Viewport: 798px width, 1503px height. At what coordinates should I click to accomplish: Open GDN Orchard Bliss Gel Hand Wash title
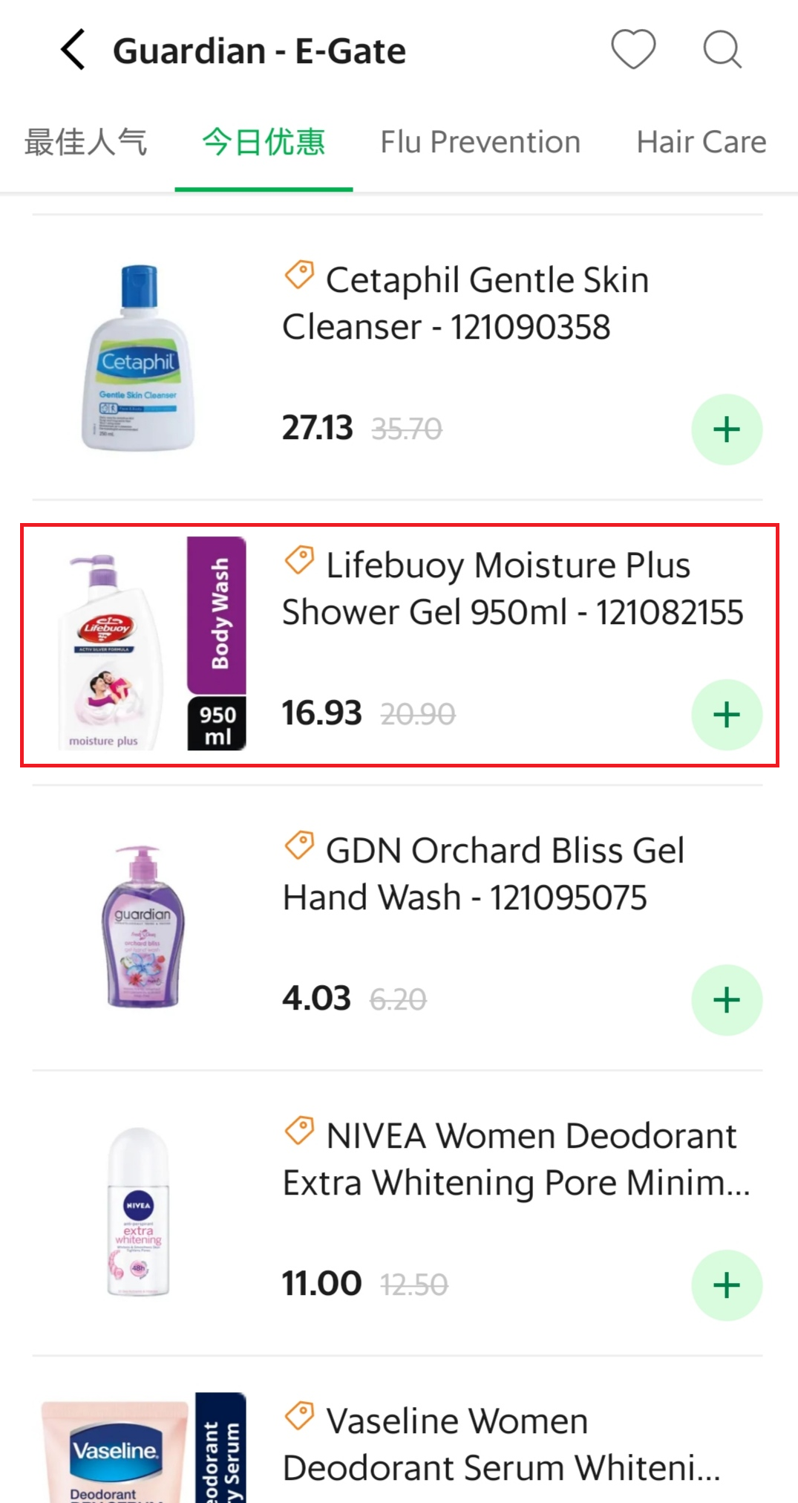[483, 874]
